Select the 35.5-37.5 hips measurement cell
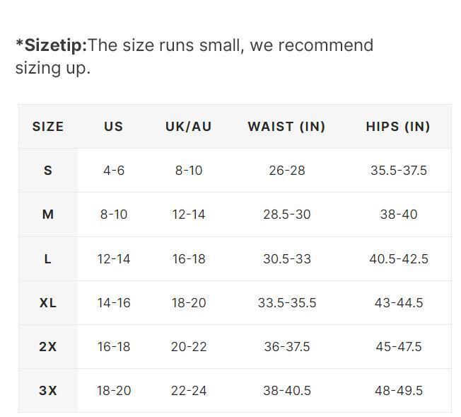The image size is (461, 417). [x=398, y=171]
